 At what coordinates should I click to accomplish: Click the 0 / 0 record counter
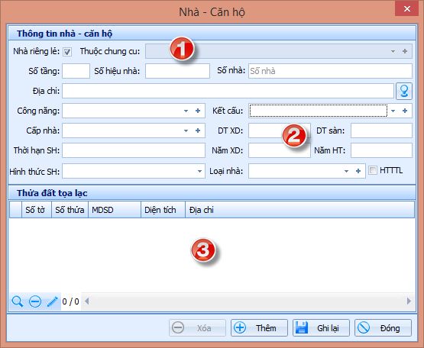coord(70,301)
